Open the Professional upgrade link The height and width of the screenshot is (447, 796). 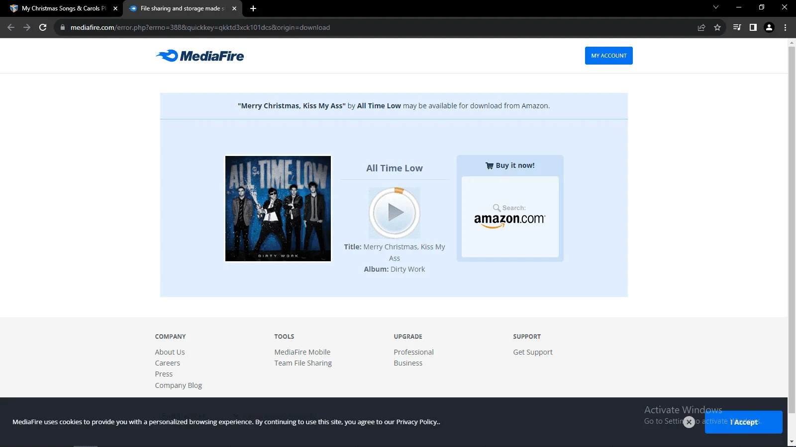tap(413, 352)
